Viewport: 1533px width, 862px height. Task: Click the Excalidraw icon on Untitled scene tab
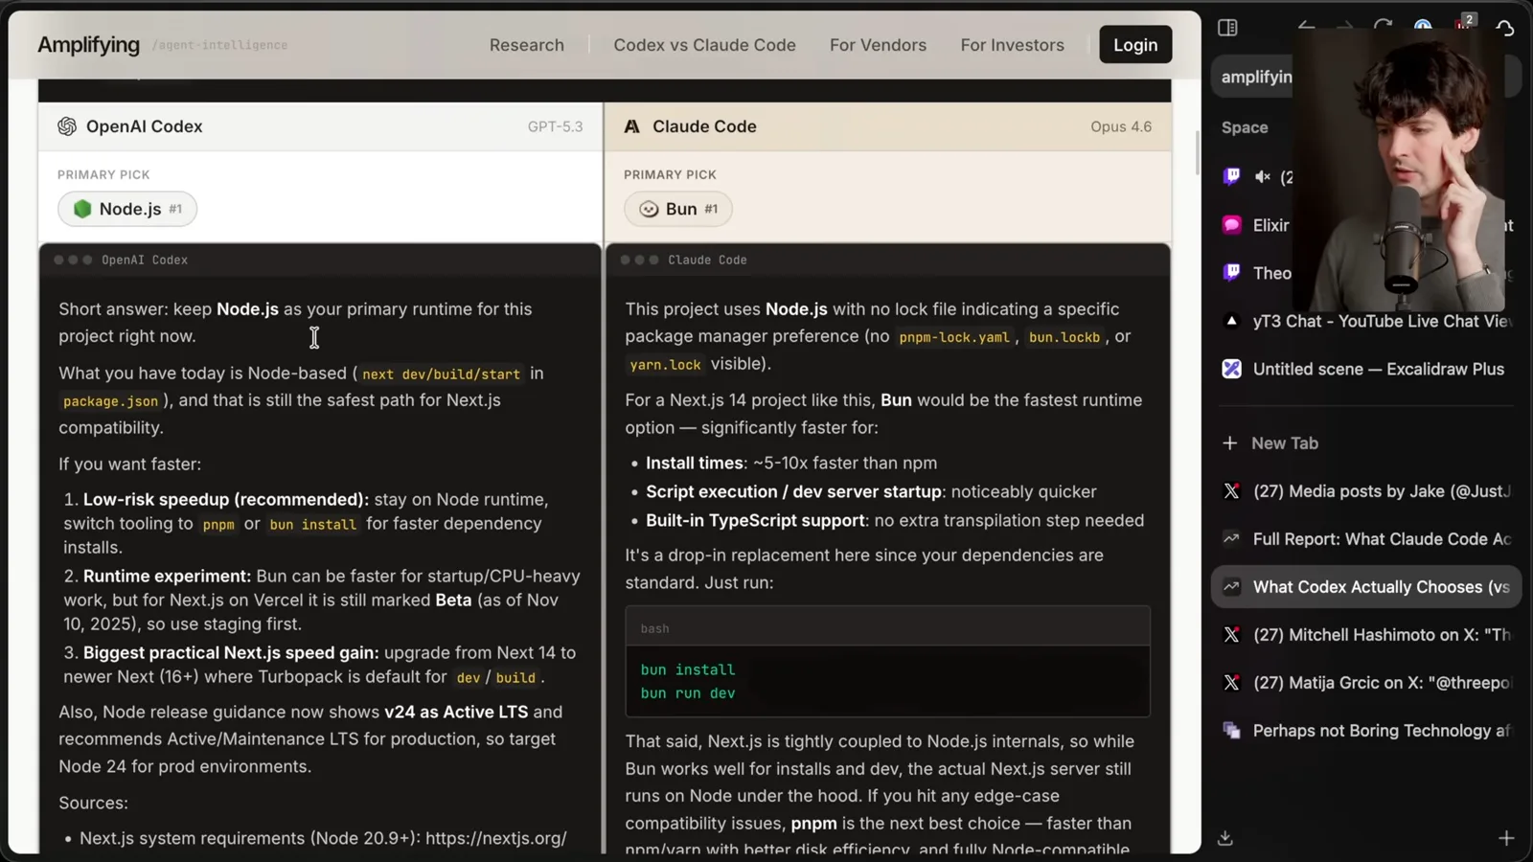1231,369
